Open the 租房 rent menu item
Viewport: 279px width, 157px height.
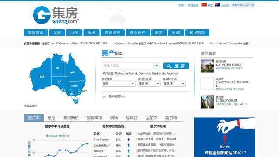point(74,33)
